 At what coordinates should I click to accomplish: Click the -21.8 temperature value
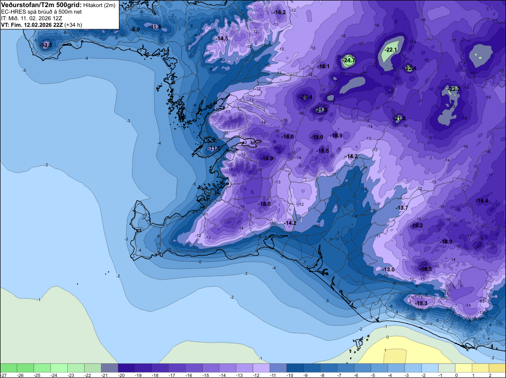pos(400,119)
